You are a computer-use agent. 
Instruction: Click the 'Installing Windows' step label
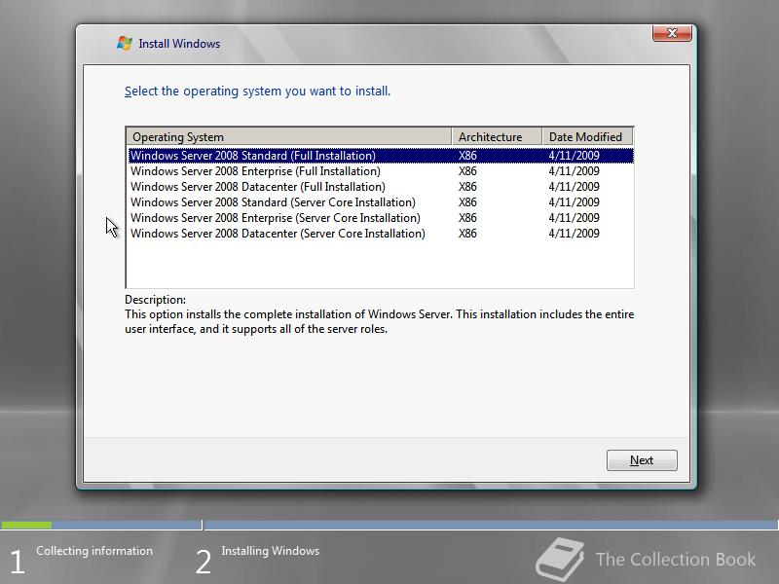[x=271, y=551]
